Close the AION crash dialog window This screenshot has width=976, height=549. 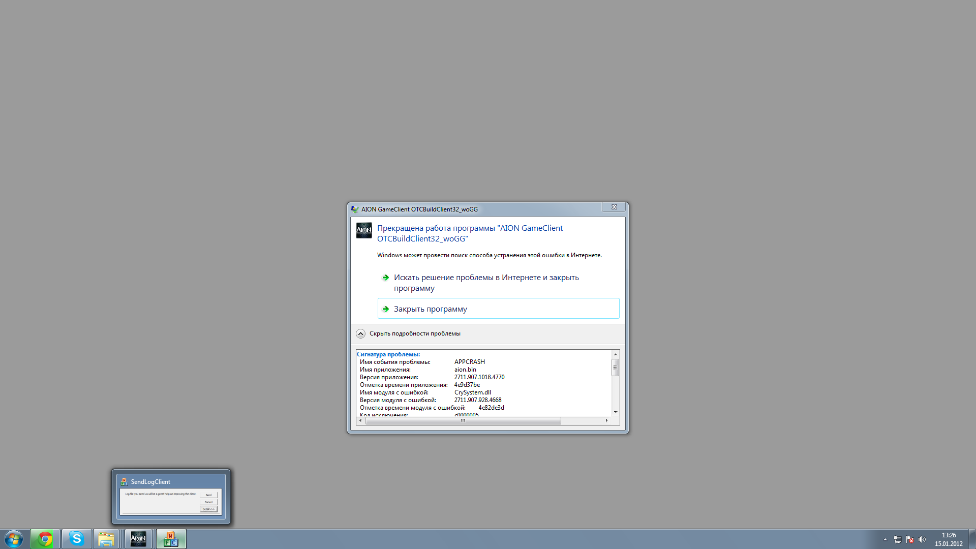click(614, 207)
